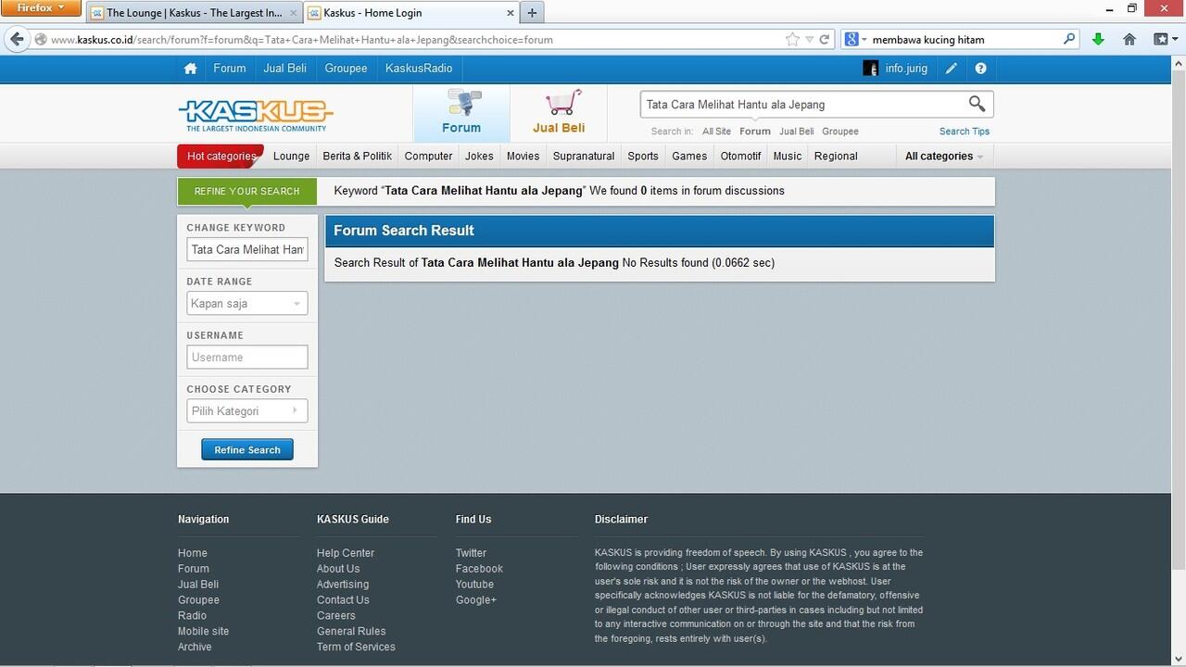1186x667 pixels.
Task: Open the Search Tips link
Action: point(965,132)
